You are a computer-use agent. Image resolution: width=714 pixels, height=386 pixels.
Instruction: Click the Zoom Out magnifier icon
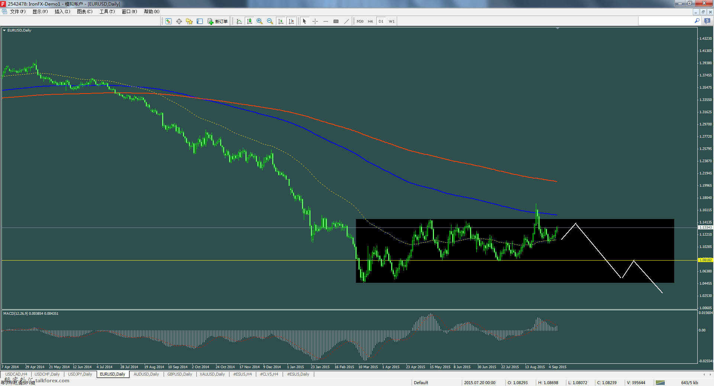pyautogui.click(x=270, y=21)
